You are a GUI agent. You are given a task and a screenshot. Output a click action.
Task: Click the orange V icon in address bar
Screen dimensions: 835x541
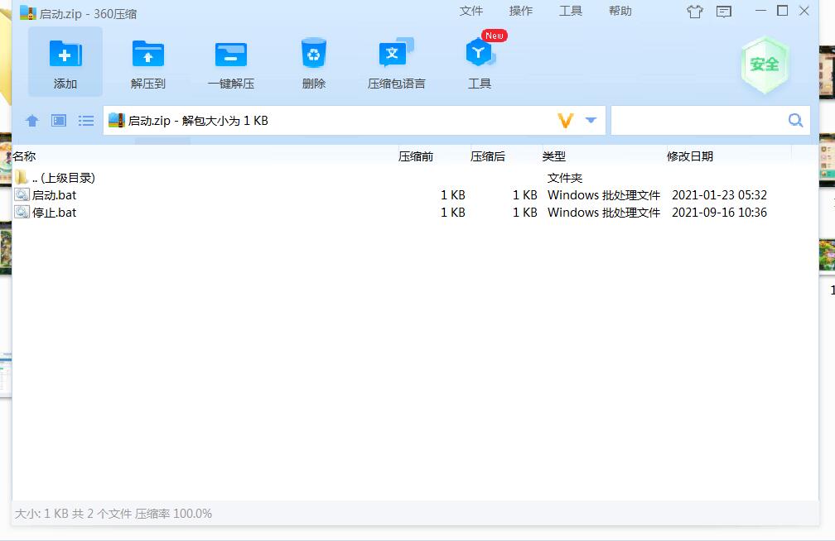click(x=566, y=121)
